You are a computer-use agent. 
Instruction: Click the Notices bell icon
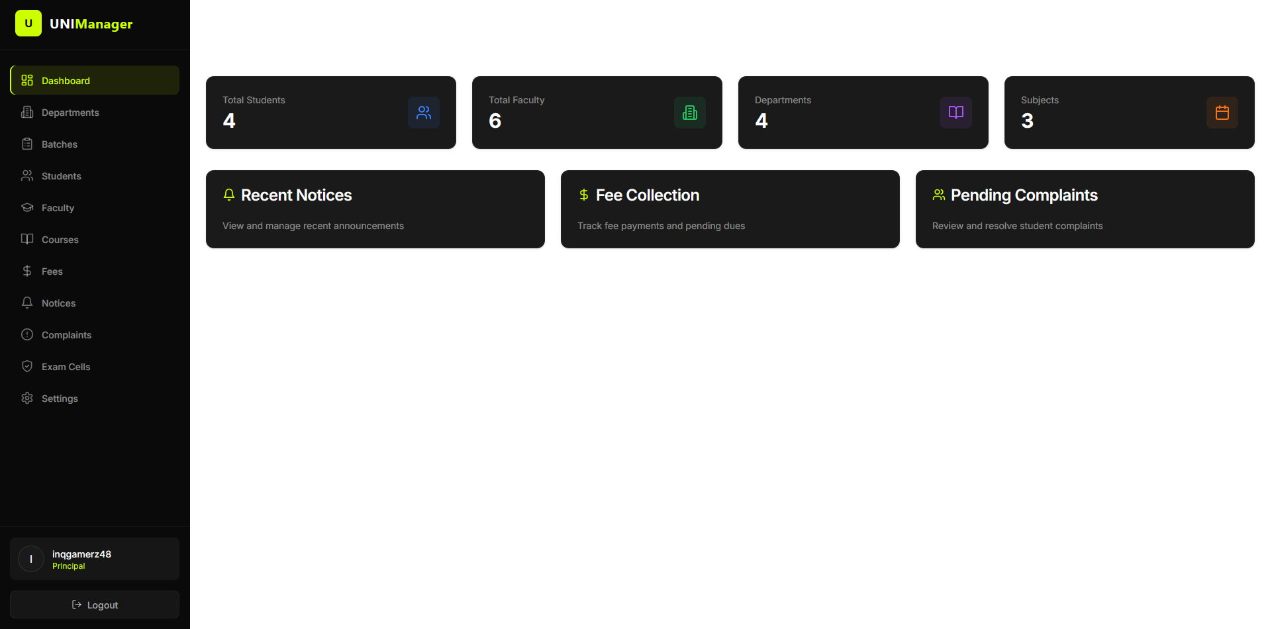[x=27, y=303]
